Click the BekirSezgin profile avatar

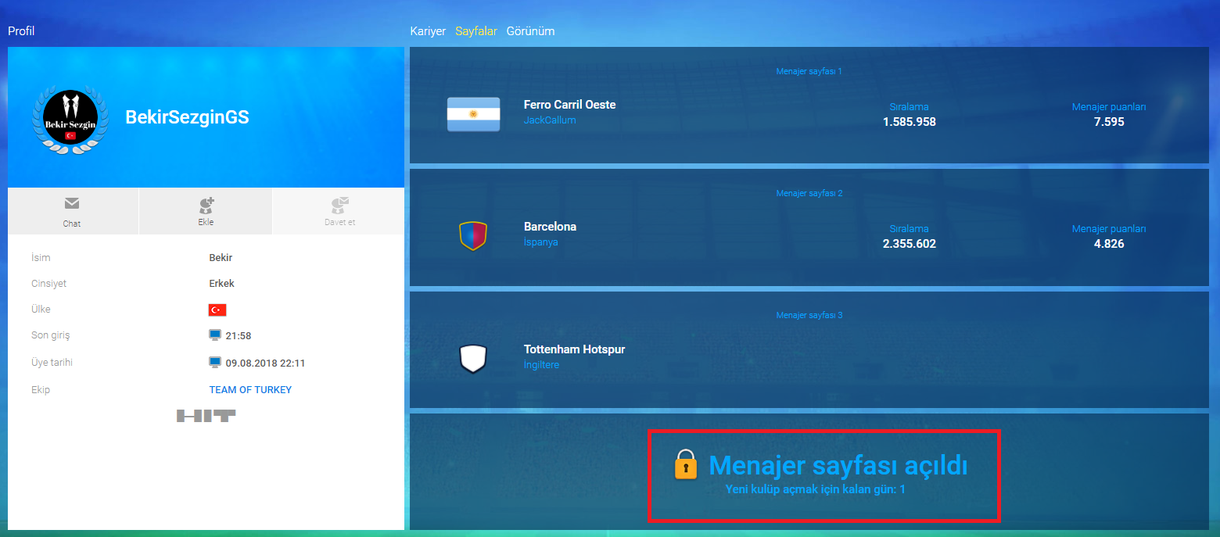point(70,119)
